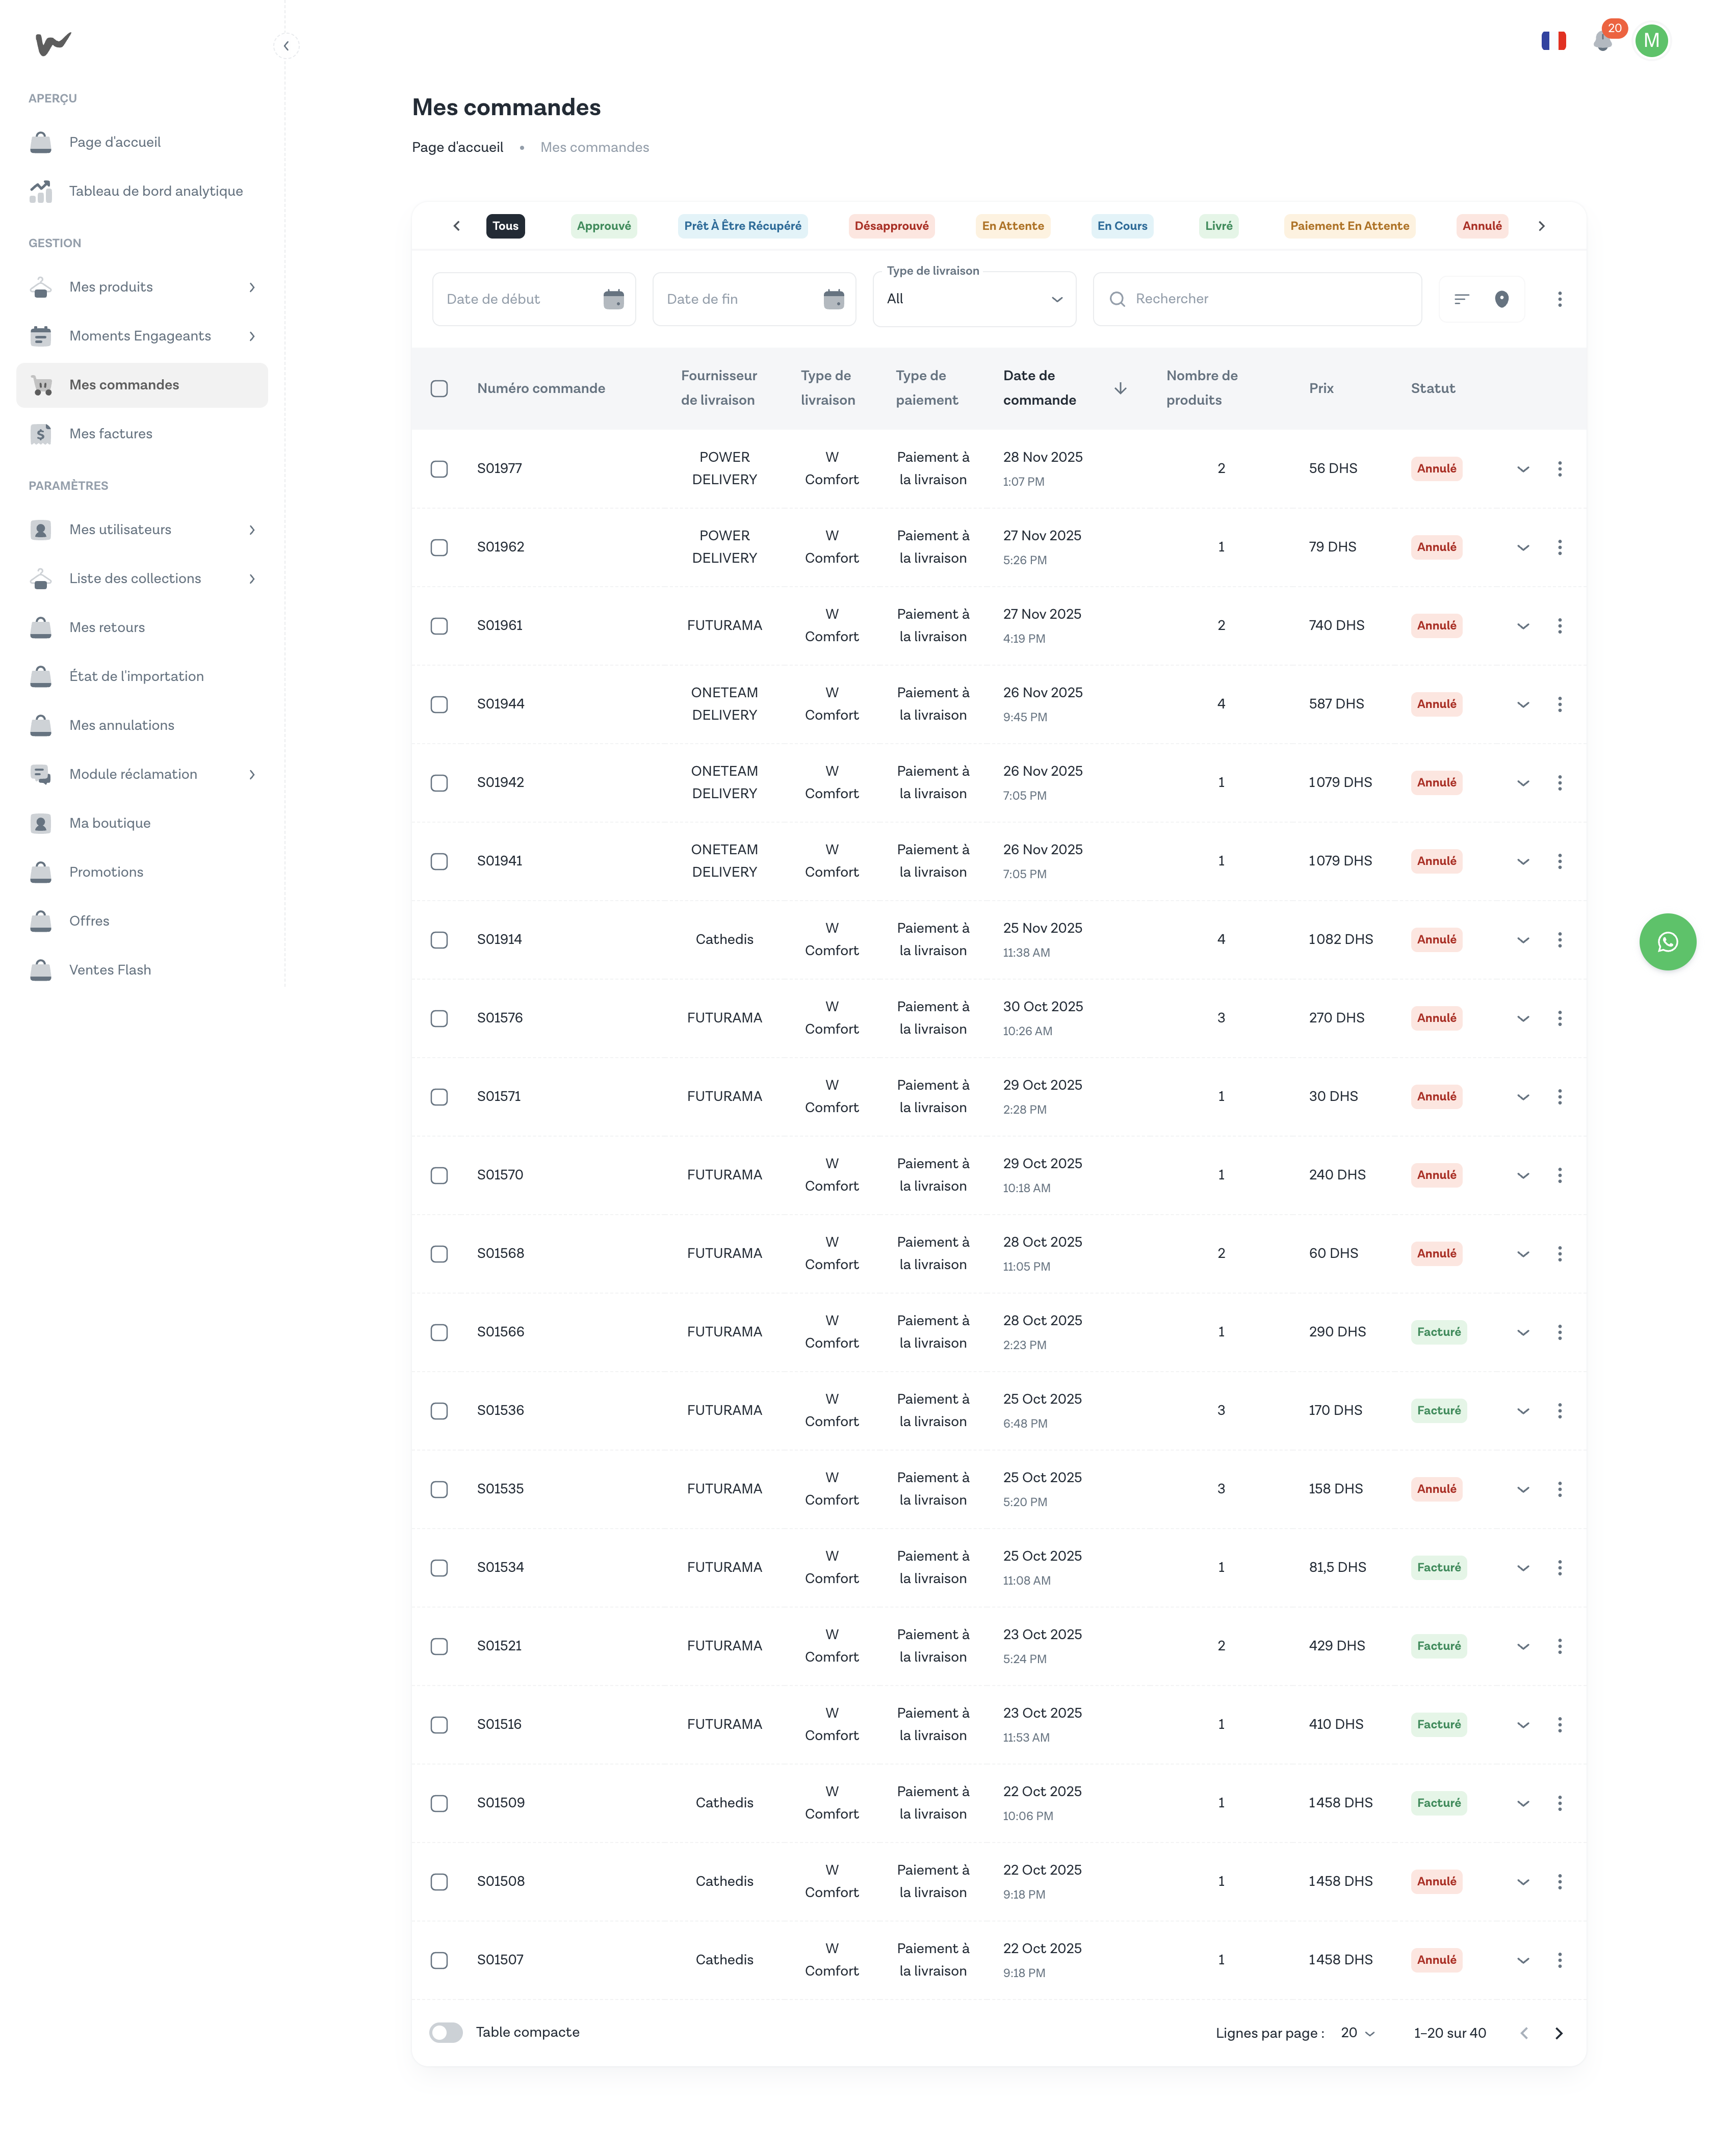The height and width of the screenshot is (2156, 1713).
Task: Click the start date calendar icon
Action: click(x=613, y=299)
